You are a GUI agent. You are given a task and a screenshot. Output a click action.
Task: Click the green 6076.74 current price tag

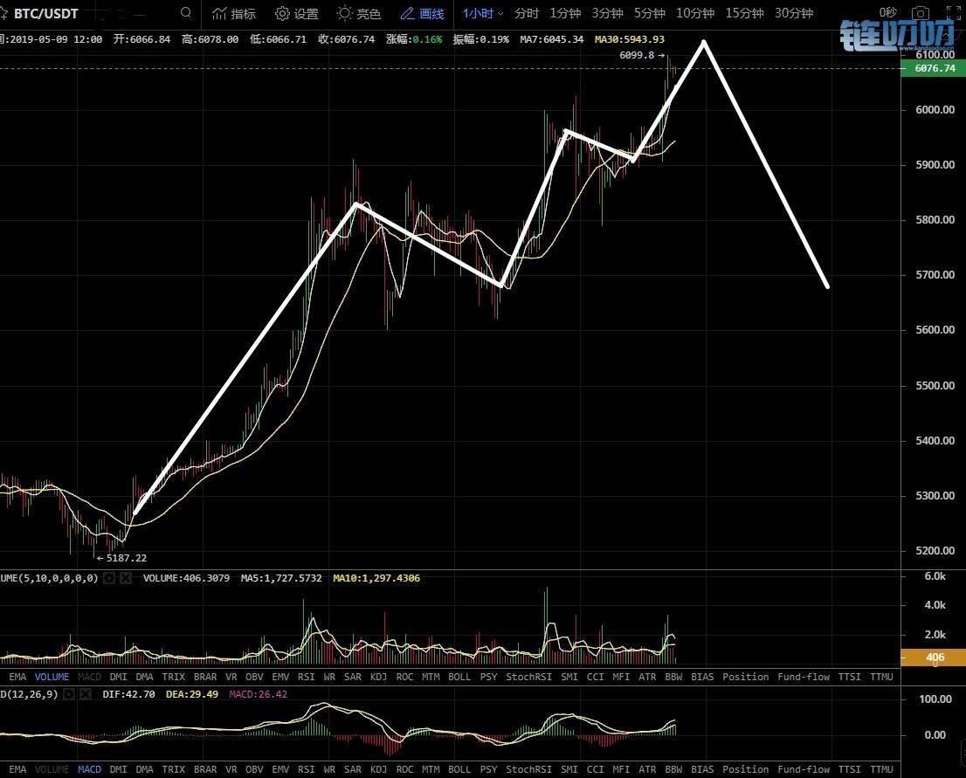(933, 68)
